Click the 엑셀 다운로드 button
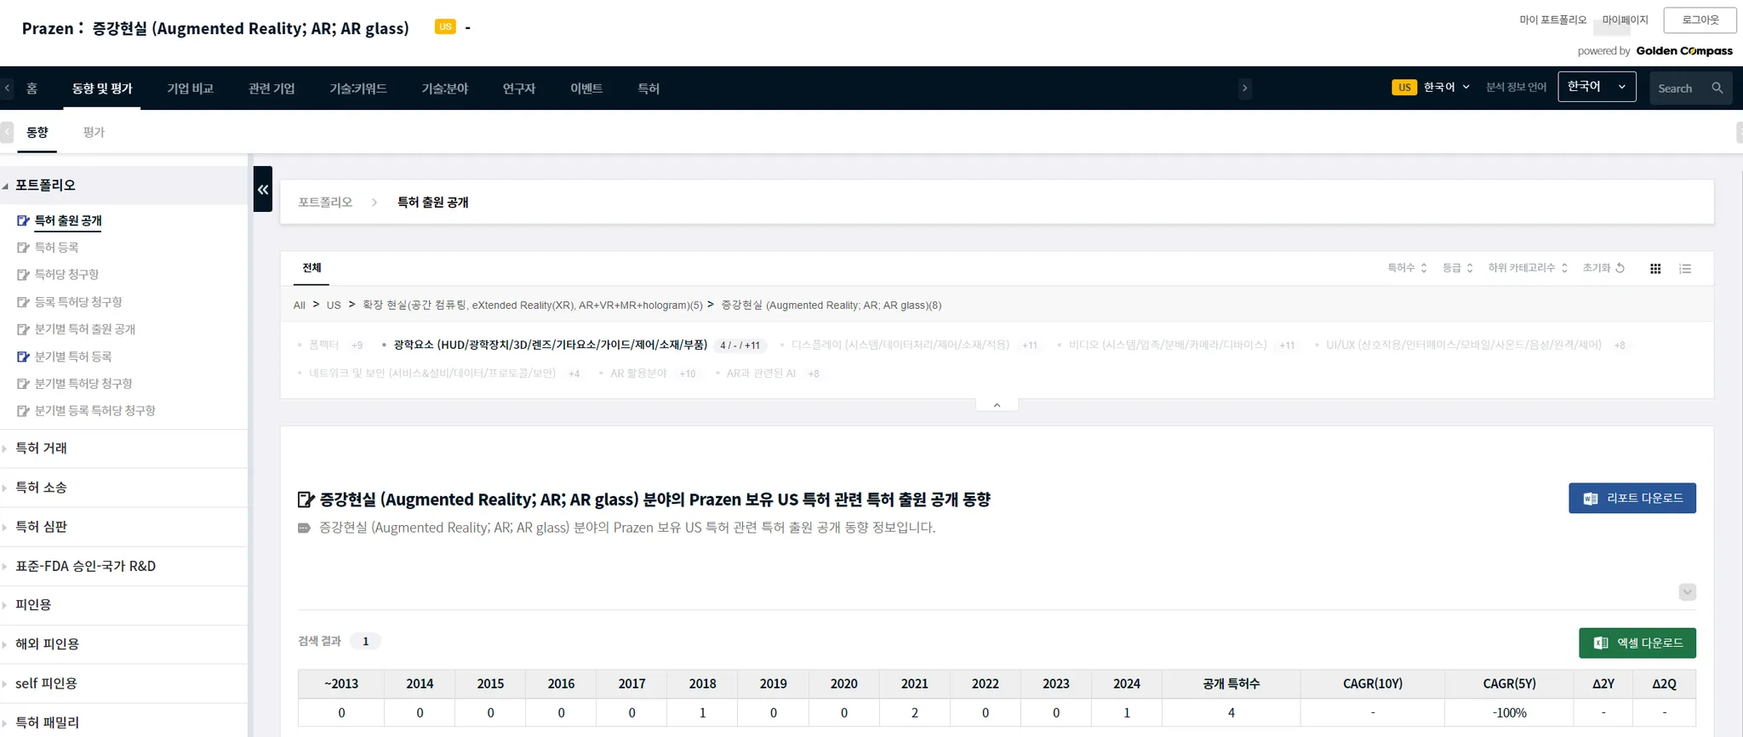This screenshot has height=737, width=1743. pyautogui.click(x=1637, y=643)
